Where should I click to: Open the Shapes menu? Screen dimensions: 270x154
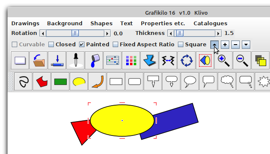point(101,23)
